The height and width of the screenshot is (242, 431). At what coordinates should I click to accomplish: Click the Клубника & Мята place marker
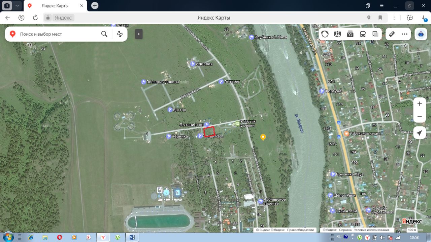coord(251,37)
